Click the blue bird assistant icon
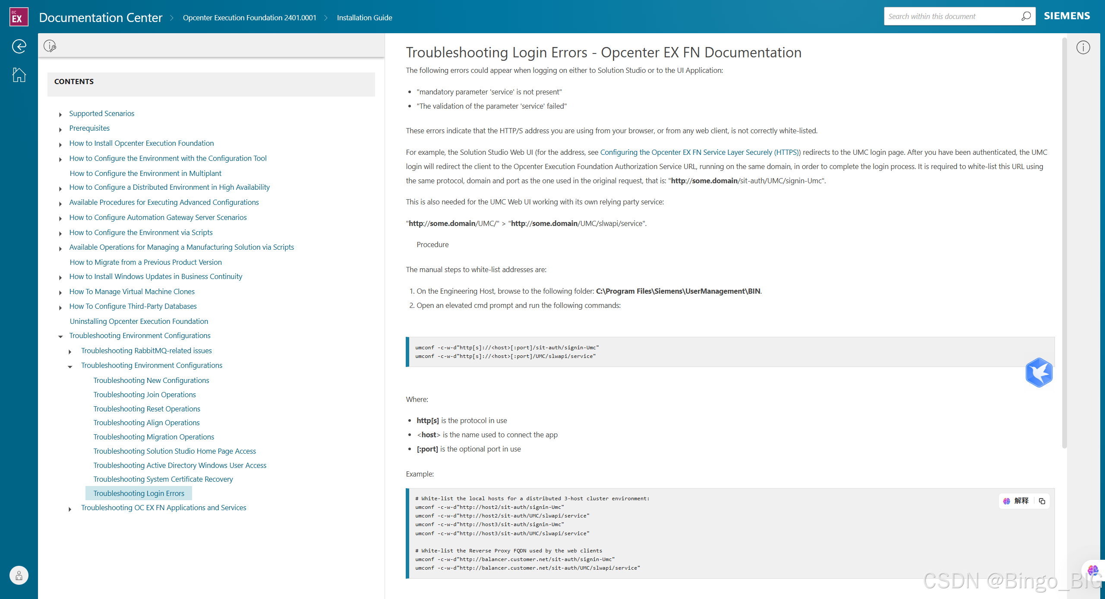Screen dimensions: 1105x599 (1039, 373)
